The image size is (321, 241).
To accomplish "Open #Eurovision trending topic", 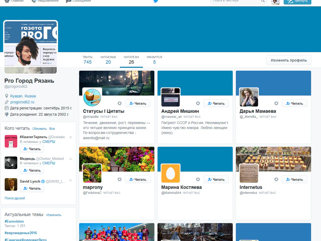I will click(x=14, y=221).
